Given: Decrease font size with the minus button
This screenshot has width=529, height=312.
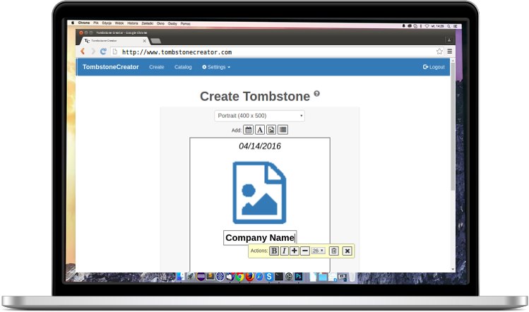Looking at the screenshot, I should (305, 251).
